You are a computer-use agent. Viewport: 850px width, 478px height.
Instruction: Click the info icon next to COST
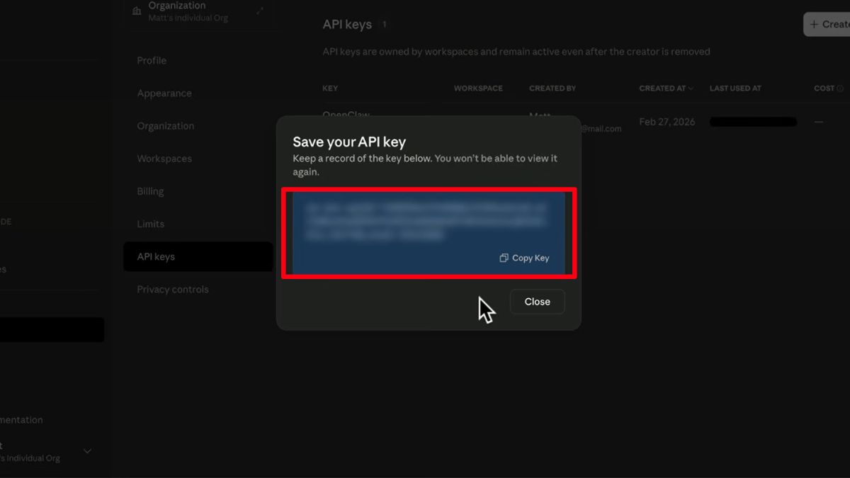click(x=840, y=89)
